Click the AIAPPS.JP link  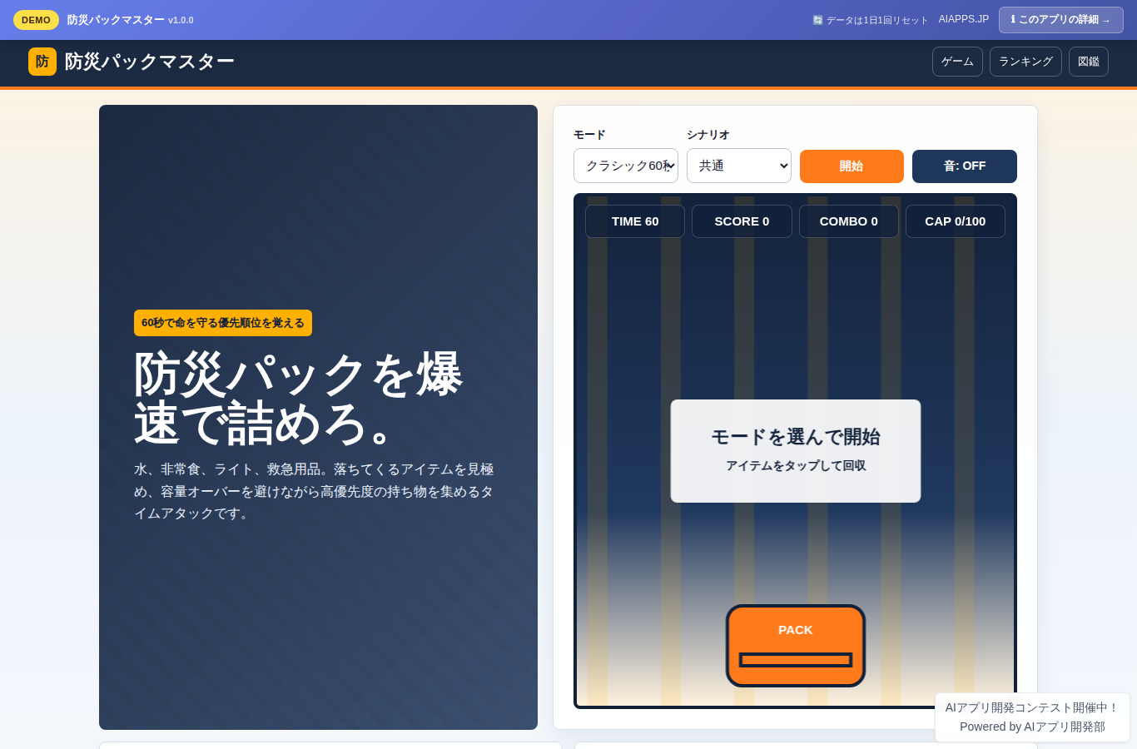(964, 19)
